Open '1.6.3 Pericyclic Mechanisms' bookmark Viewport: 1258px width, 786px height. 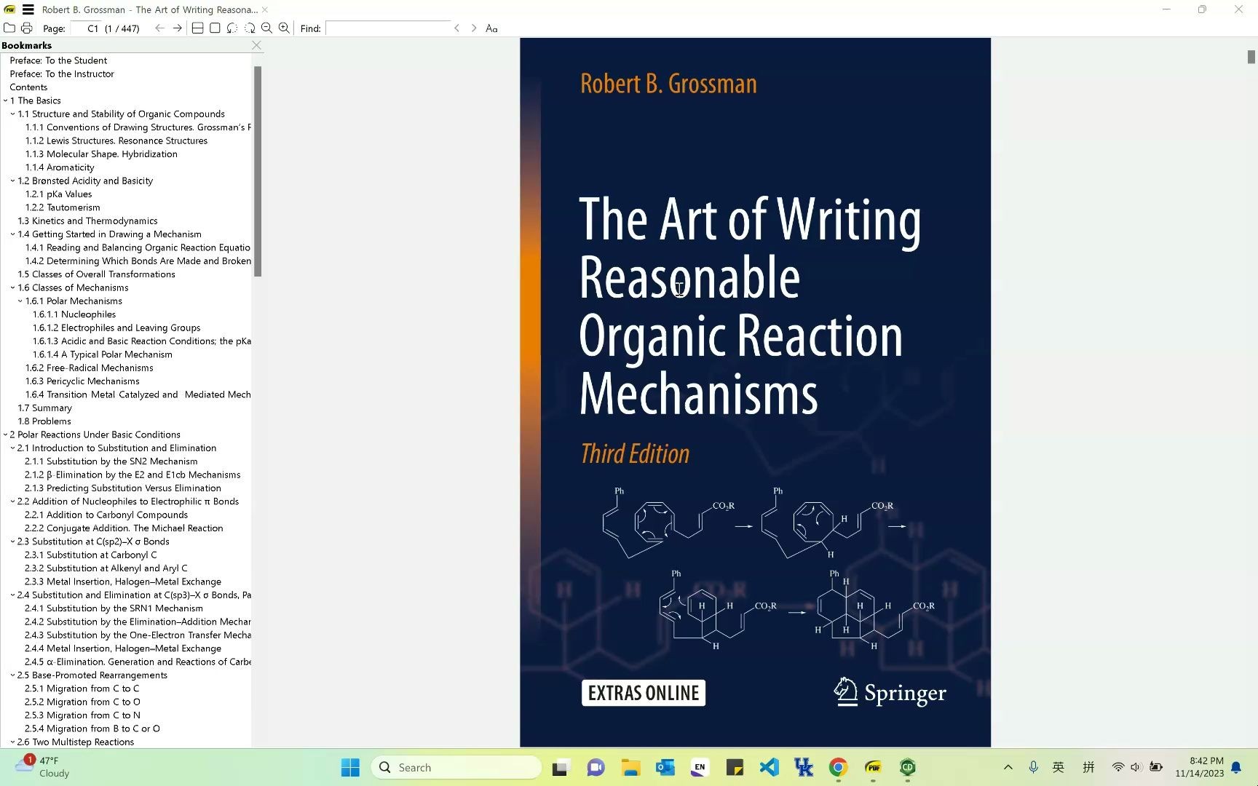click(82, 381)
